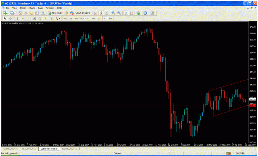Click the Periods clock icon
Image resolution: width=258 pixels, height=156 pixels.
[x=145, y=13]
